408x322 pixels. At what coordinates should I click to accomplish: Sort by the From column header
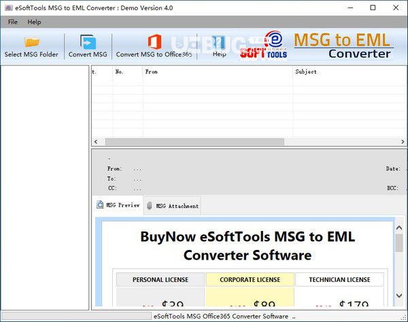tap(218, 72)
